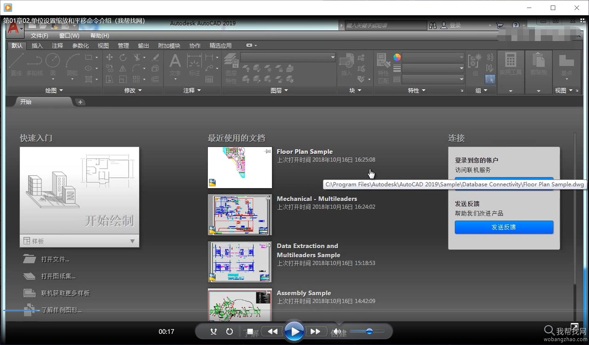Open the object color wheel swatch

[x=397, y=57]
